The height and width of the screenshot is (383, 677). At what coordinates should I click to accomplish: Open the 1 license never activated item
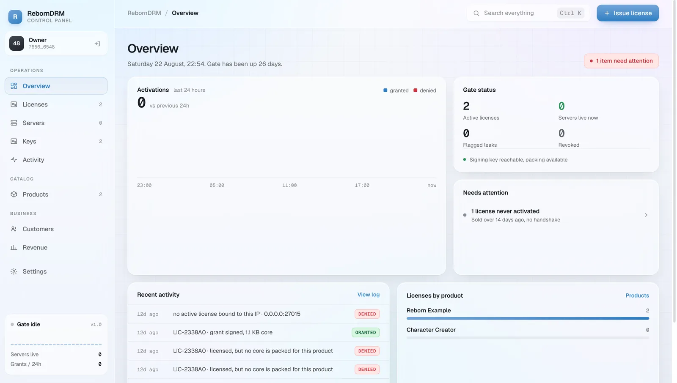(556, 215)
